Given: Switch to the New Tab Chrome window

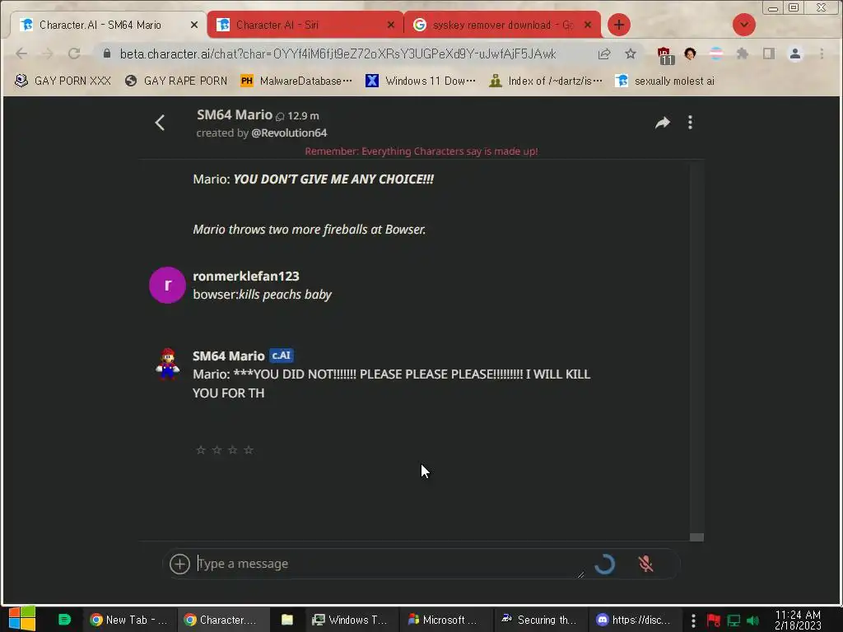Looking at the screenshot, I should coord(128,620).
